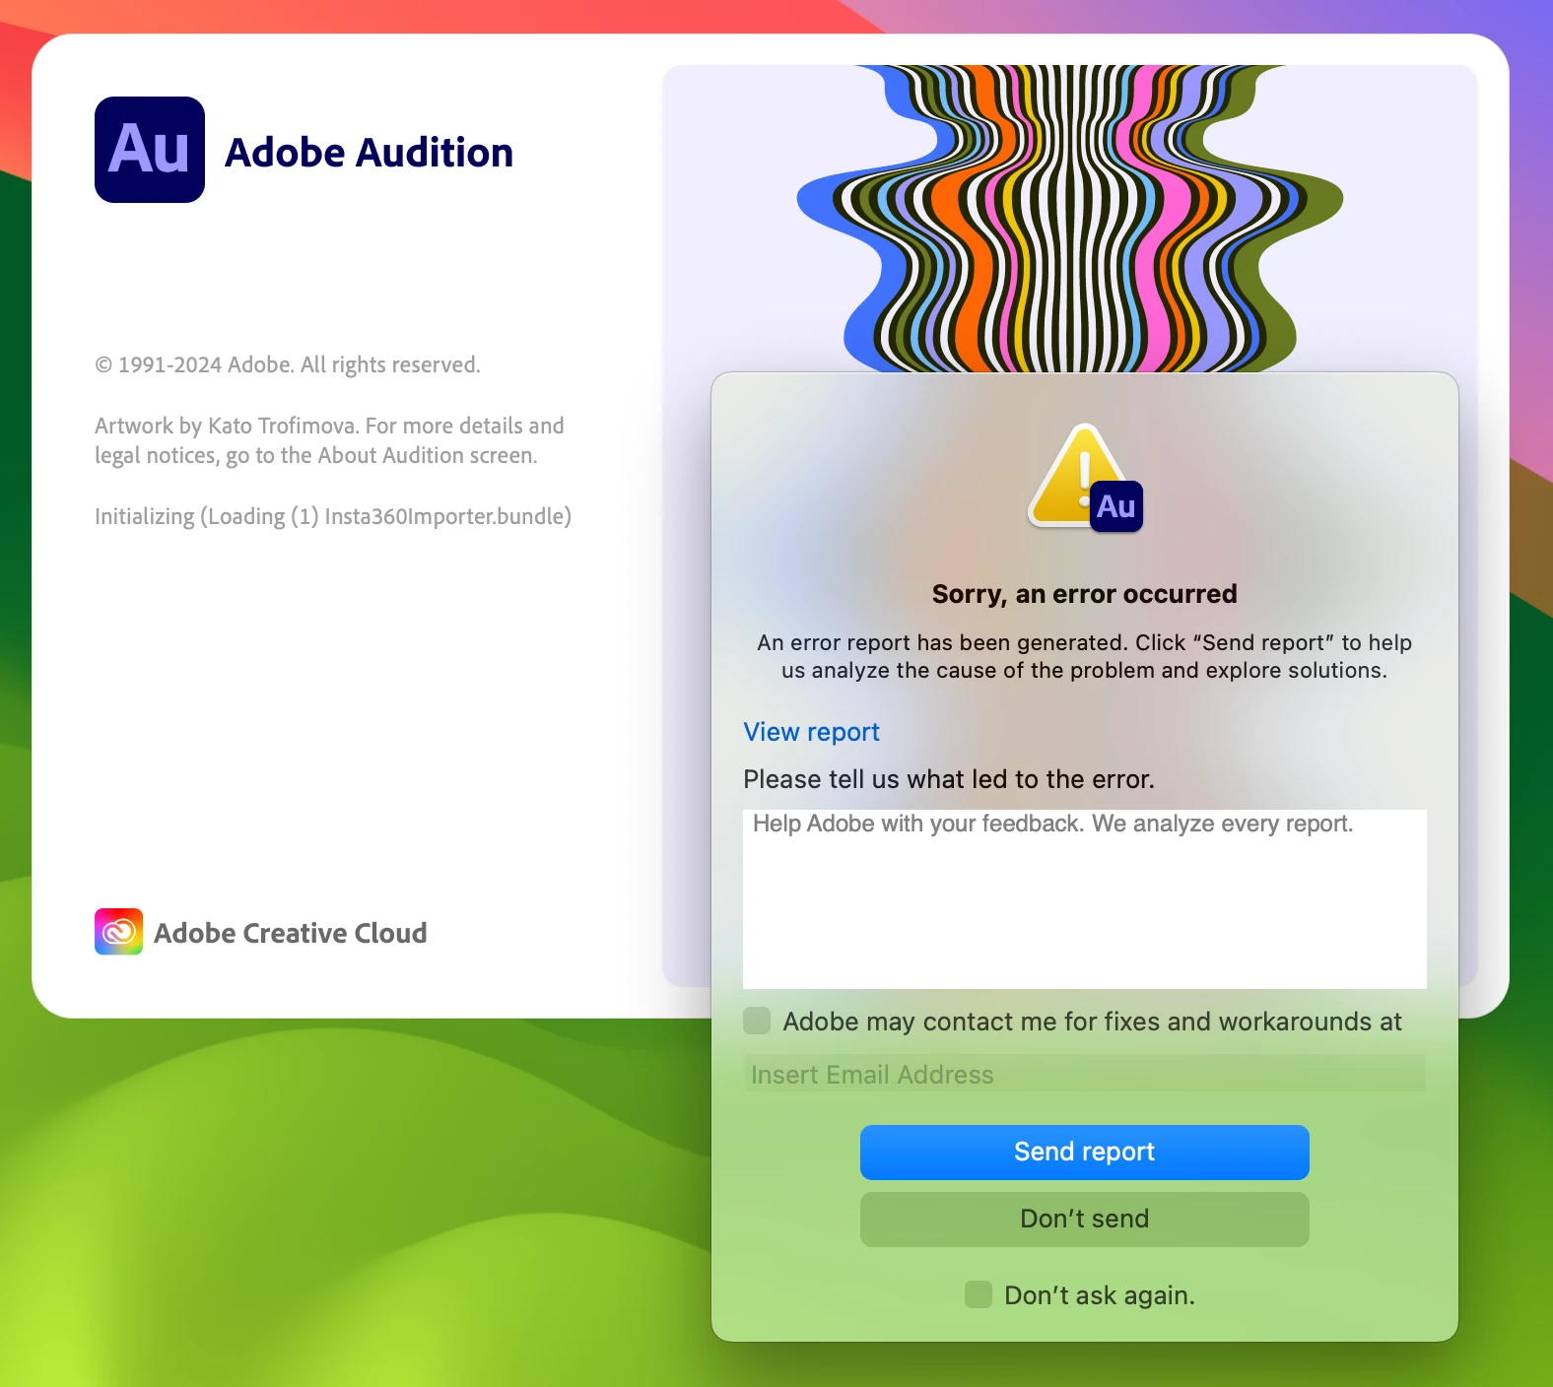
Task: Click the Sorry, an error occurred heading
Action: [x=1084, y=594]
